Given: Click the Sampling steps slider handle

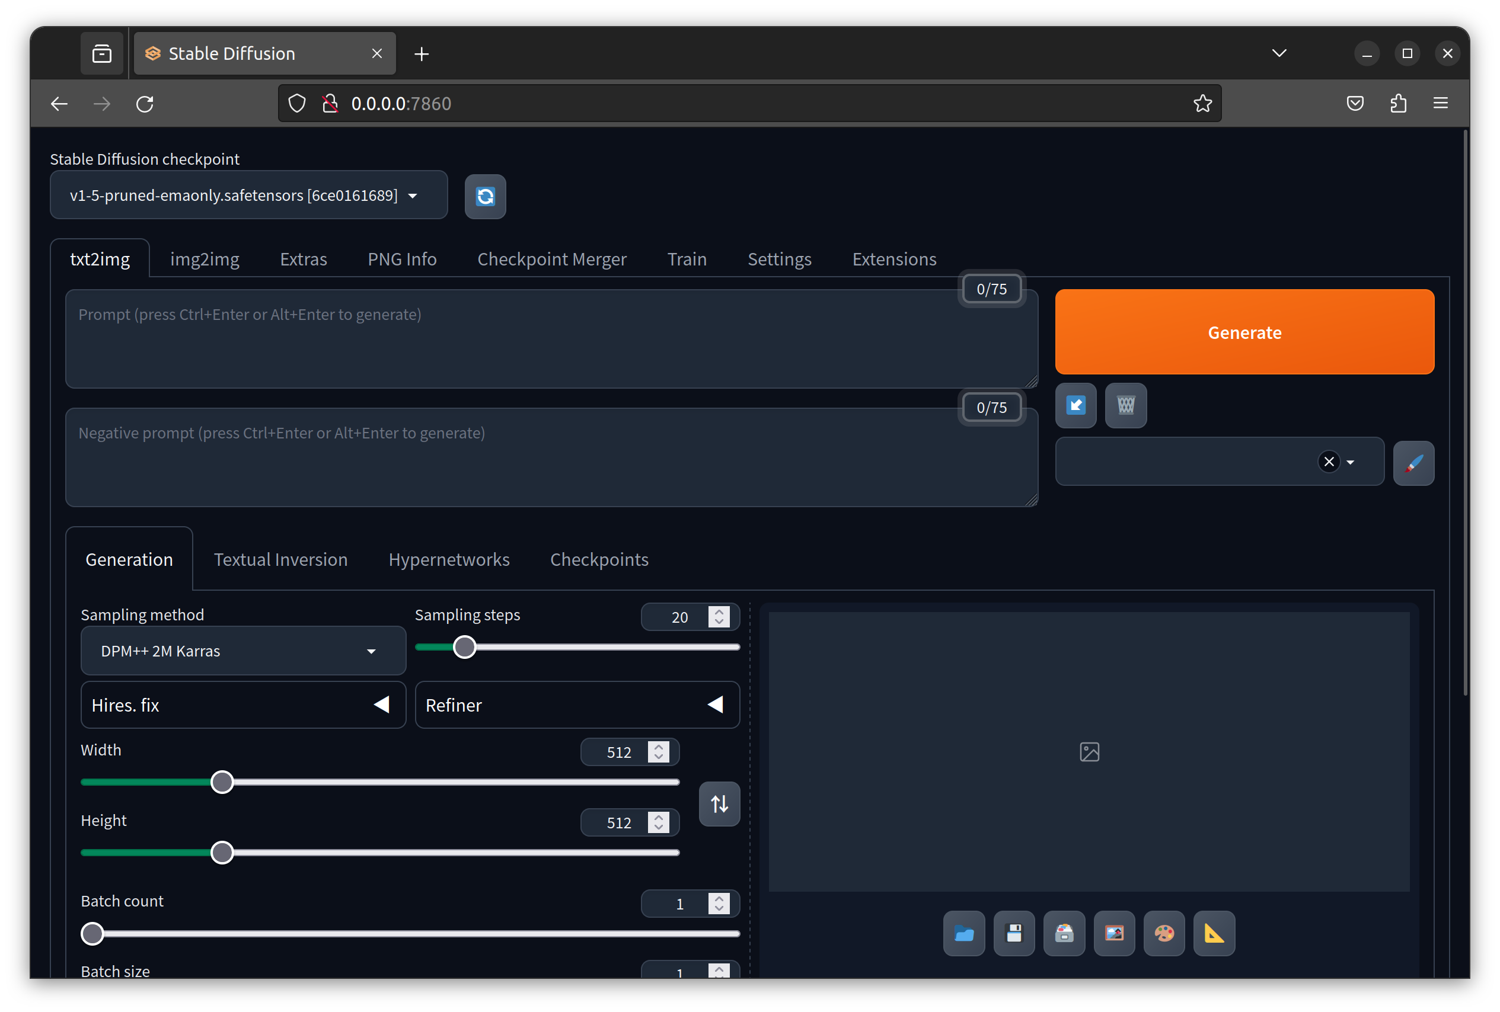Looking at the screenshot, I should [x=464, y=647].
